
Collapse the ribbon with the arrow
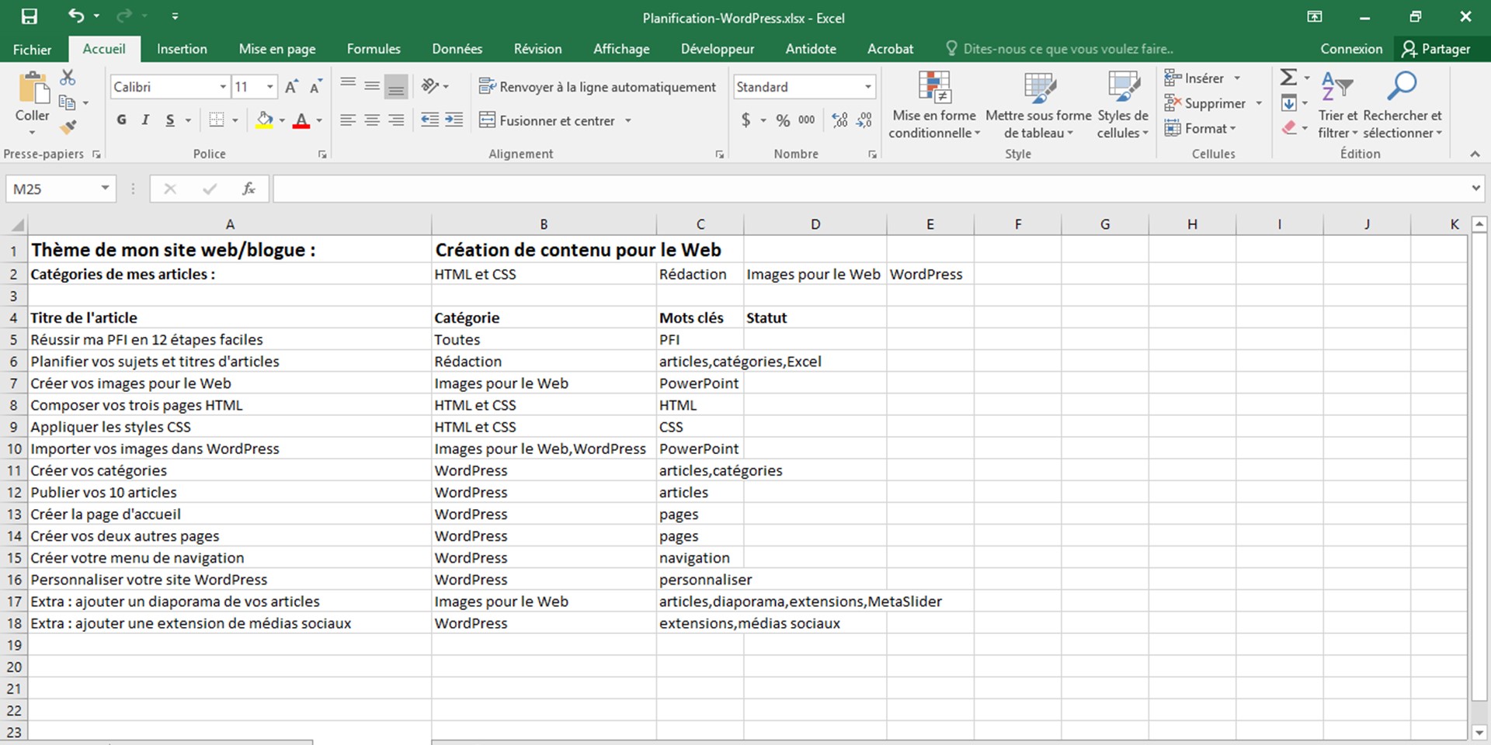[x=1475, y=154]
